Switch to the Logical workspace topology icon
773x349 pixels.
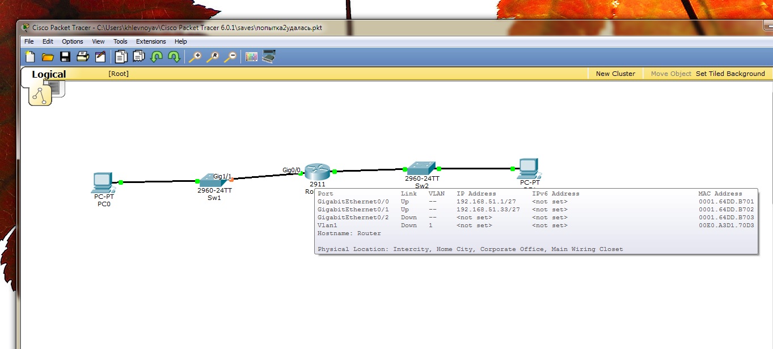click(x=40, y=95)
